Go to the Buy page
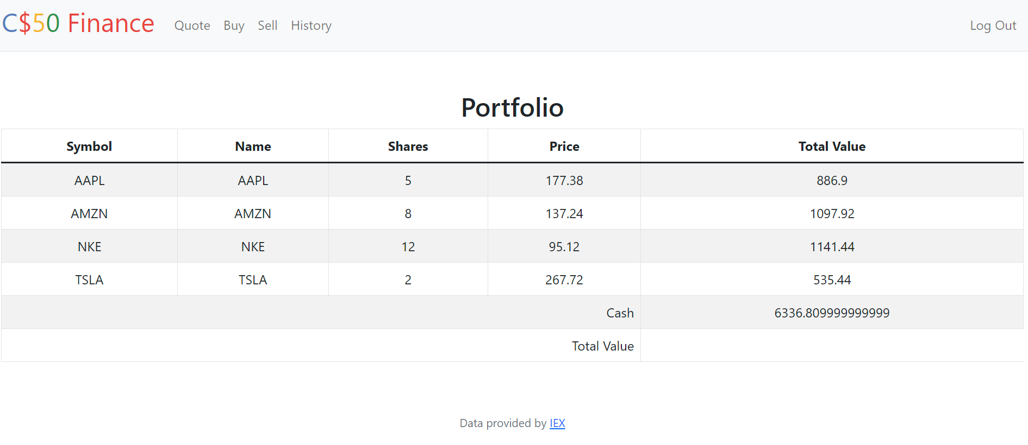 tap(234, 26)
